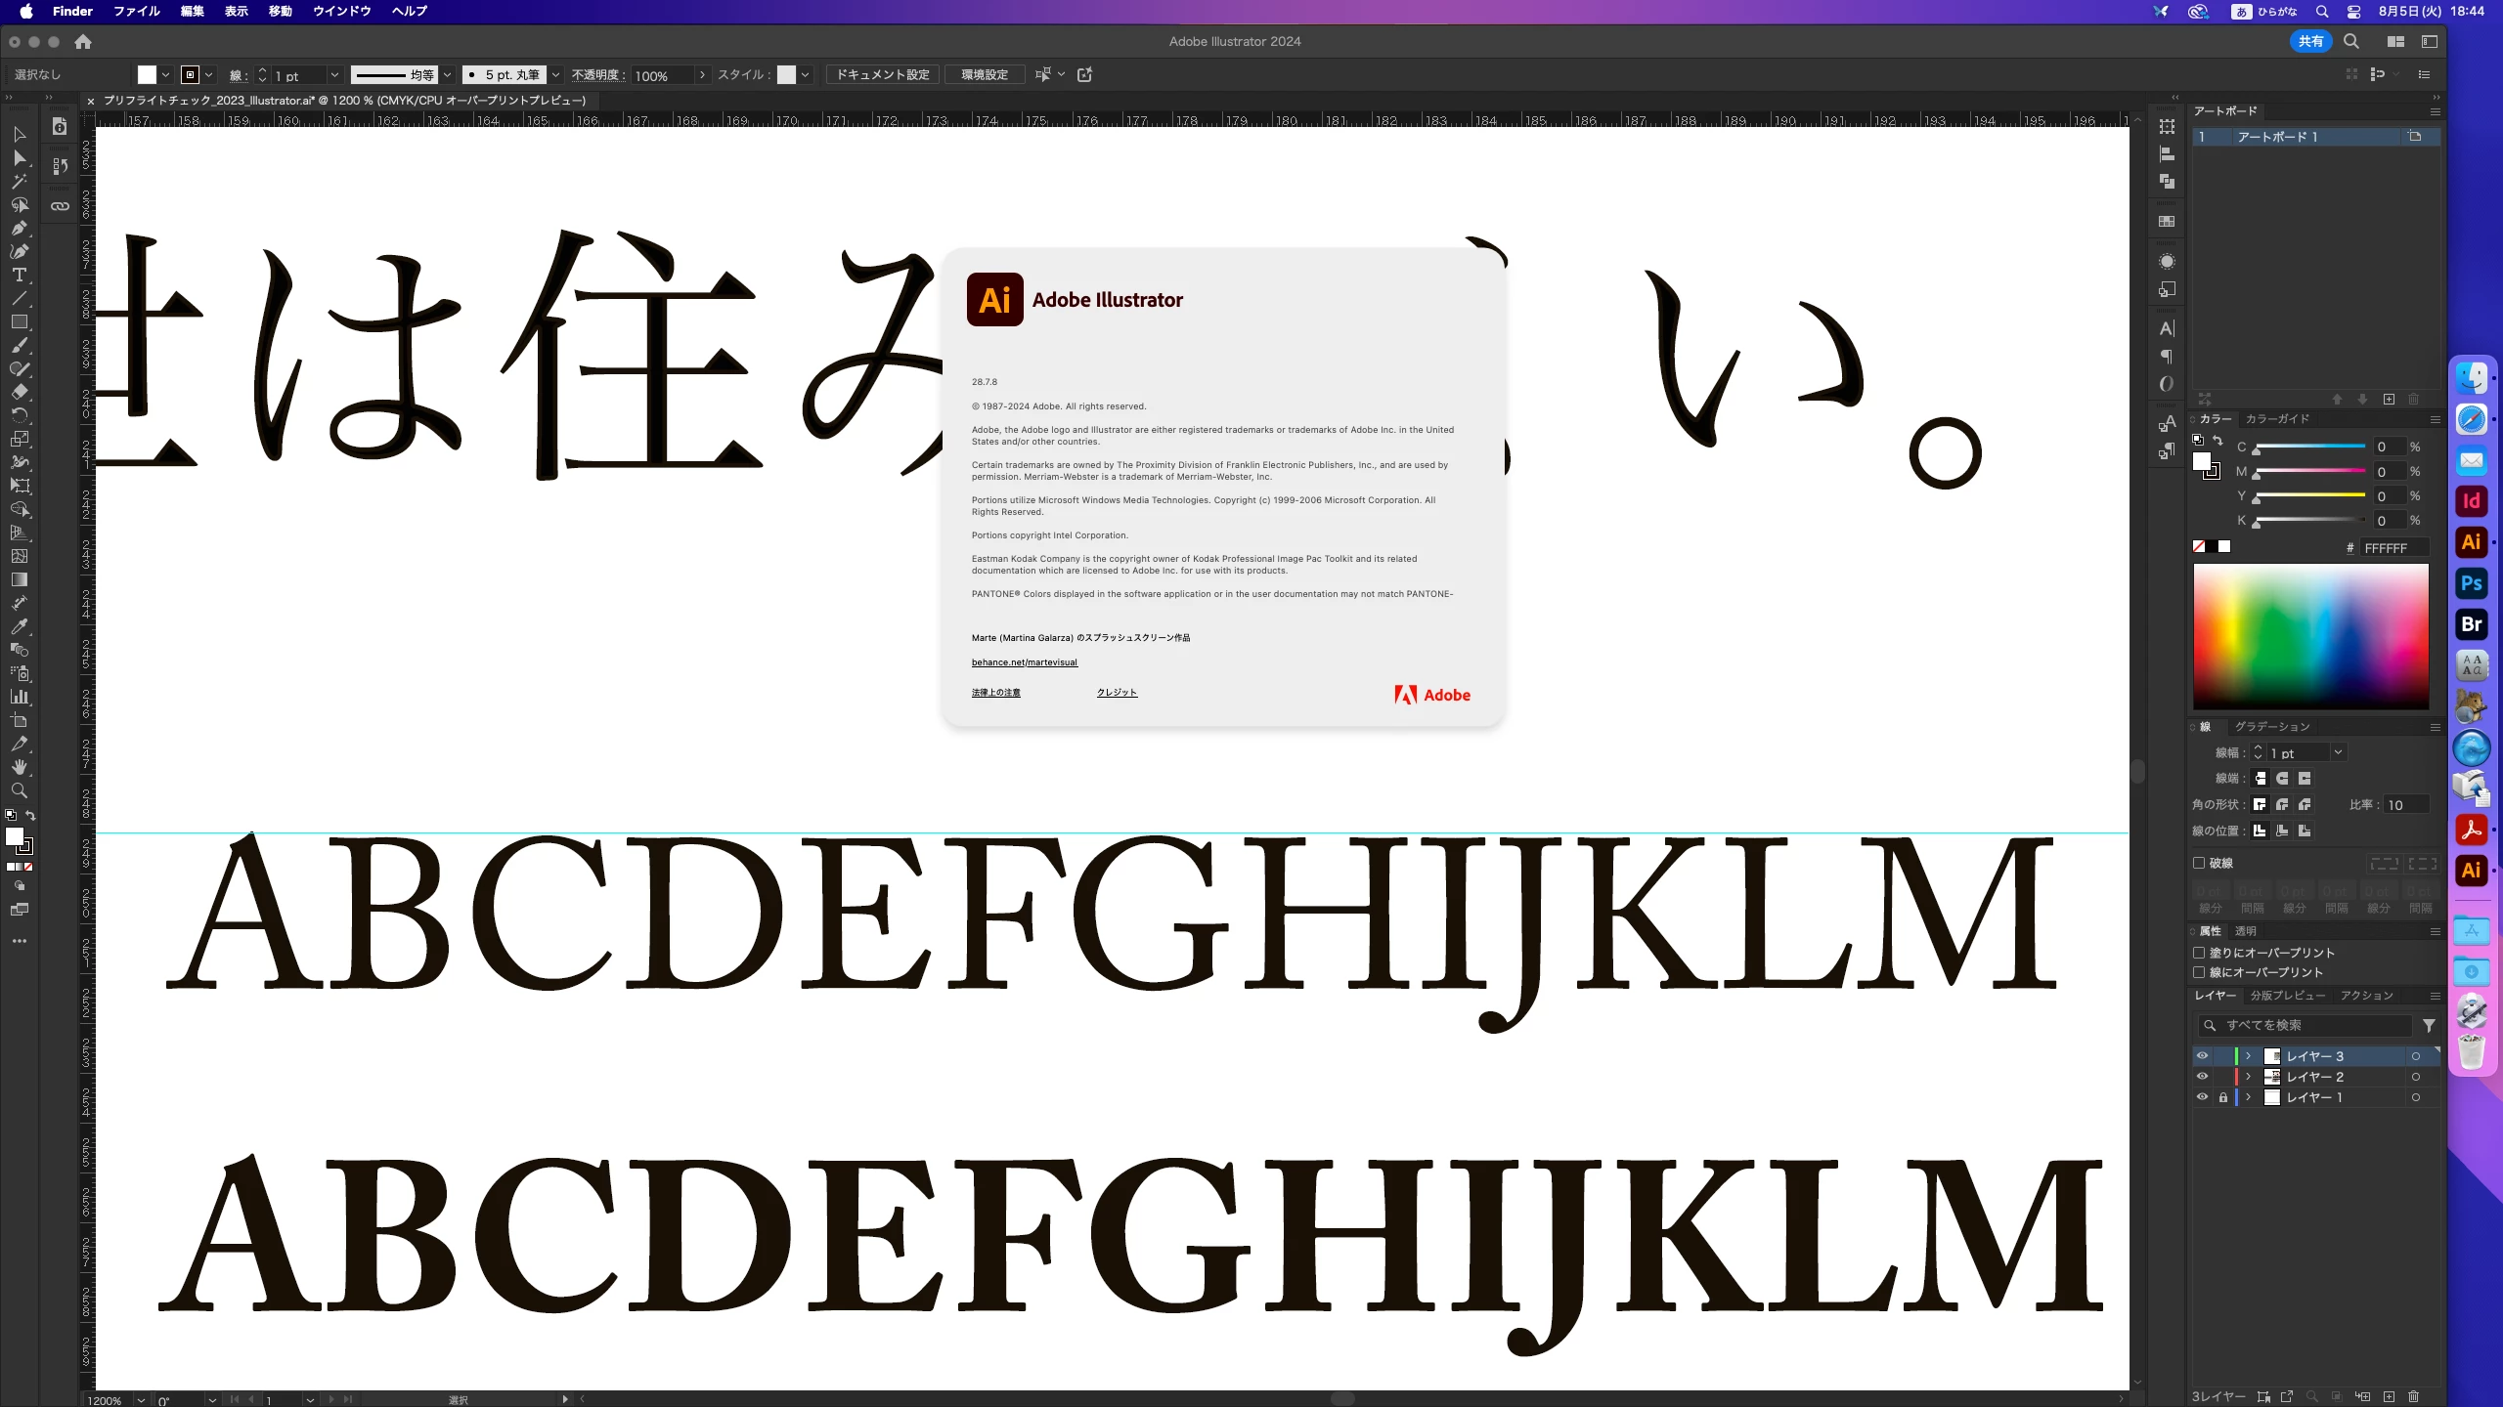Open the behance.net/martevisual link
The image size is (2503, 1407).
click(x=1024, y=662)
